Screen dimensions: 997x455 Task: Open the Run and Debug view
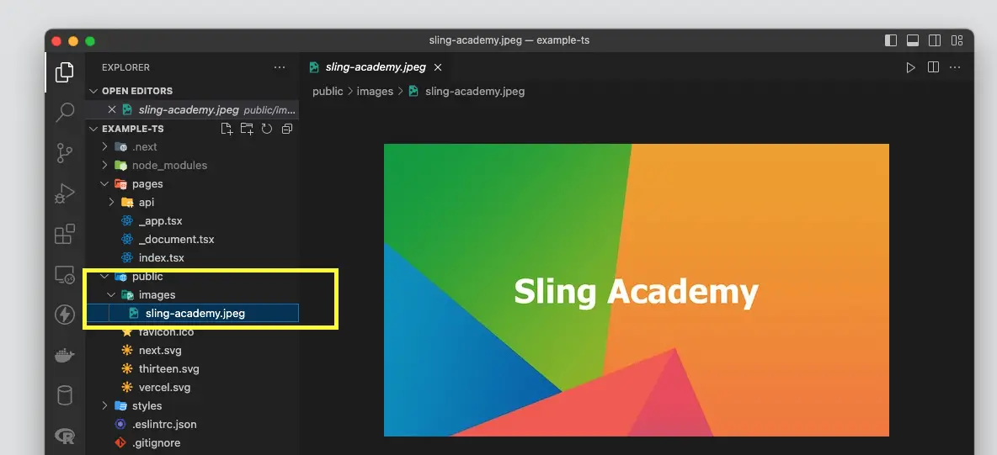(64, 193)
